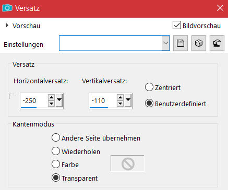Viewport: 228px width, 190px height.
Task: Decrease Vertikalversatz with down arrow
Action: (120, 104)
